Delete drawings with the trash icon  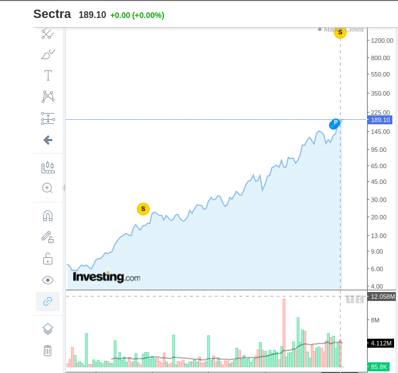(x=48, y=350)
